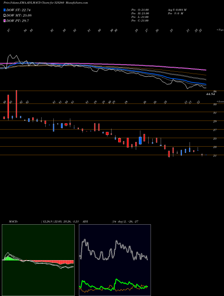
Task: Click the blue DOW ST legend swatch
Action: (4, 10)
